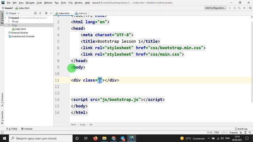Expand the js folder
Viewport: 253px width, 142px height.
click(9, 25)
